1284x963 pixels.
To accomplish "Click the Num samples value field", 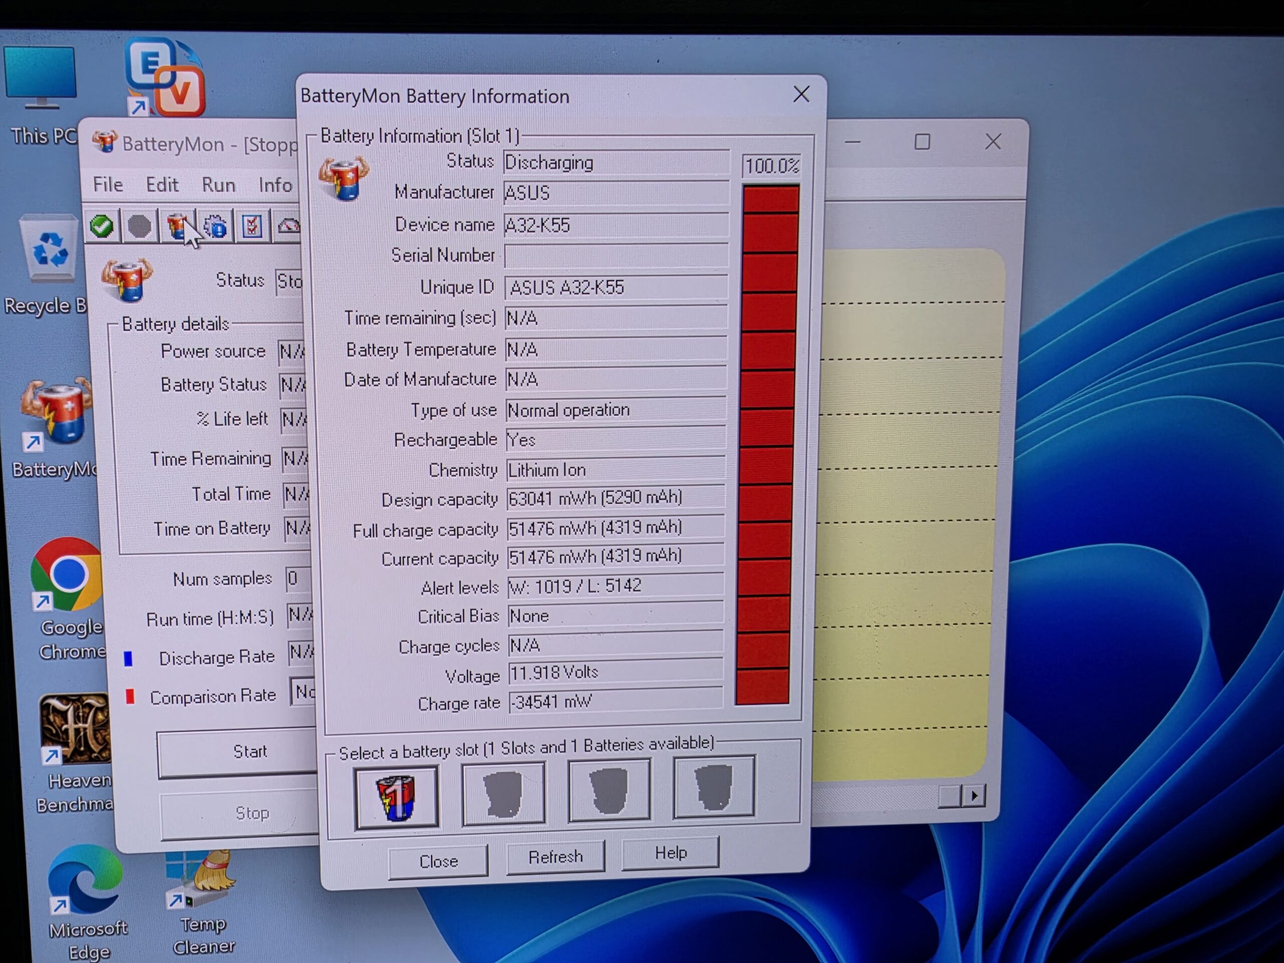I will (297, 579).
